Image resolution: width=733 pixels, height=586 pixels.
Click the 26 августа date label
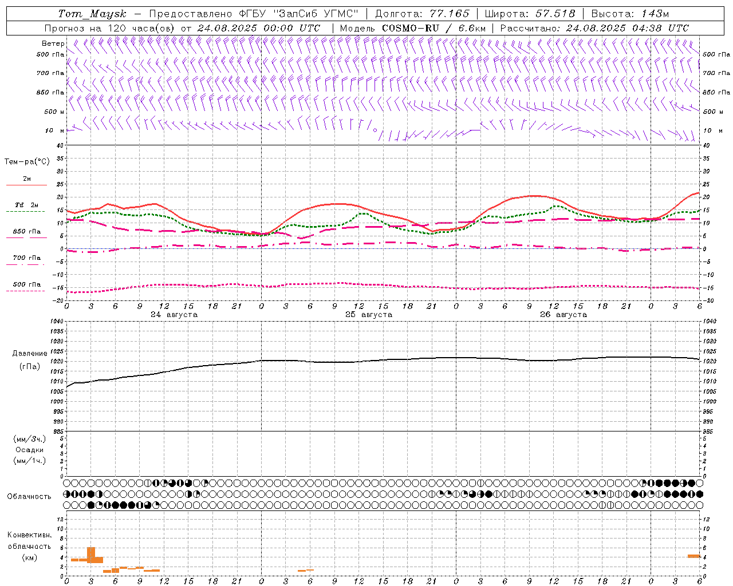click(x=563, y=315)
